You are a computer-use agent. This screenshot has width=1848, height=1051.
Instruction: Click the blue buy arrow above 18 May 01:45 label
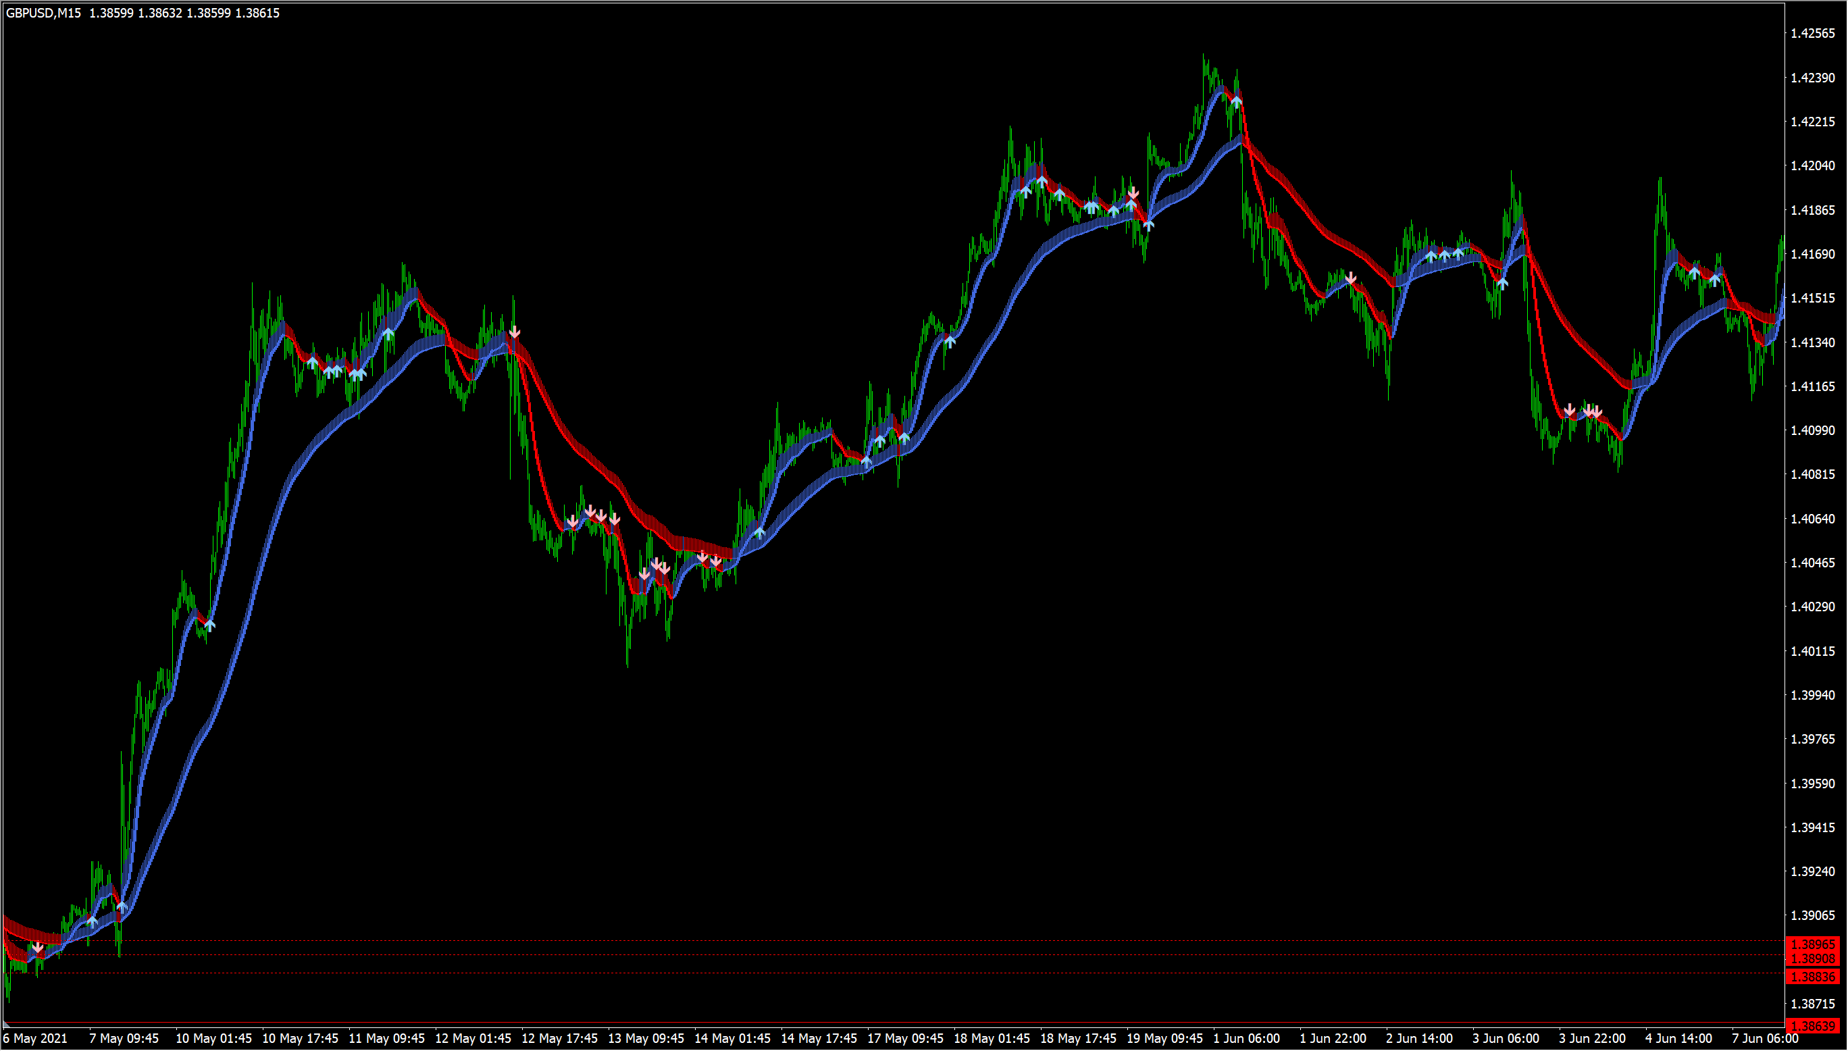pos(950,341)
